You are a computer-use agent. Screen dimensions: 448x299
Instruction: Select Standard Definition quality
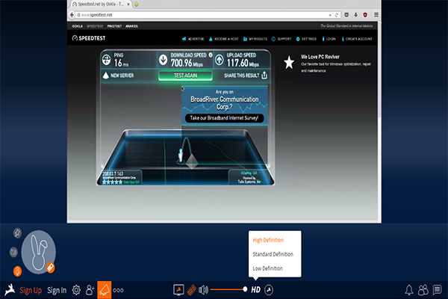(273, 254)
